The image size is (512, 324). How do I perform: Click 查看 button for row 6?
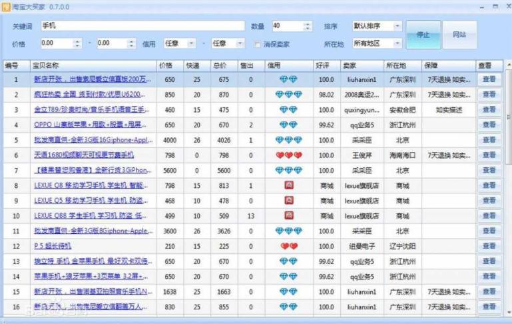(489, 155)
